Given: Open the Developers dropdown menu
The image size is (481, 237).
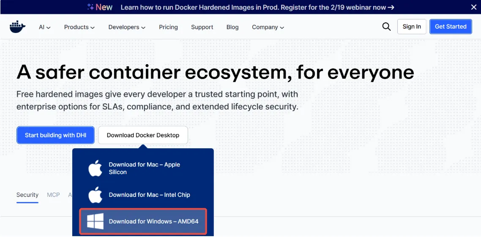Looking at the screenshot, I should tap(127, 27).
